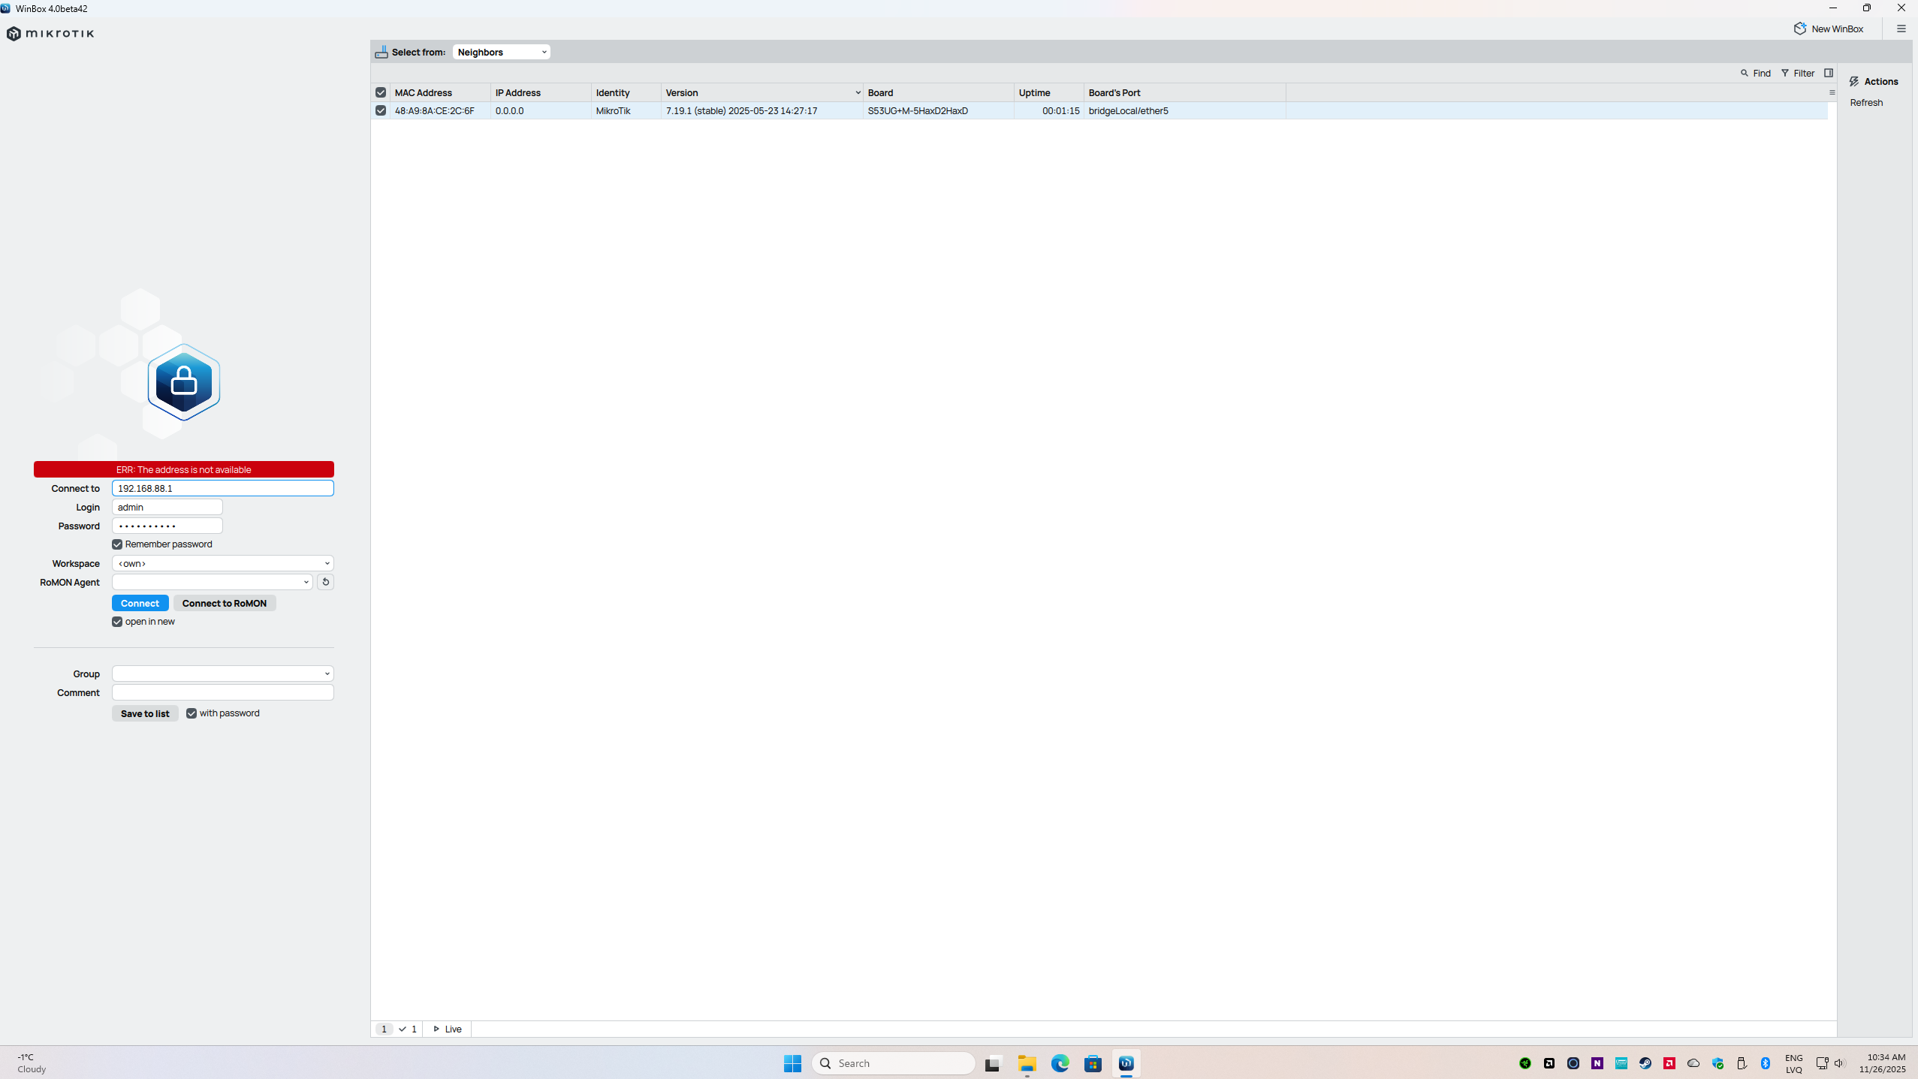Viewport: 1918px width, 1079px height.
Task: Click the Find magnifier icon
Action: 1745,73
